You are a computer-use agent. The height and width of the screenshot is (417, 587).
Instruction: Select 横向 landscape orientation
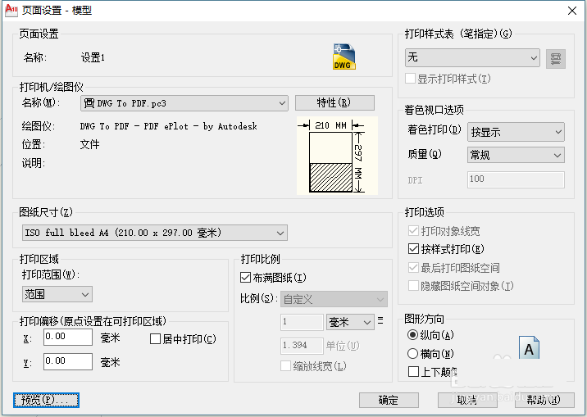[x=413, y=354]
